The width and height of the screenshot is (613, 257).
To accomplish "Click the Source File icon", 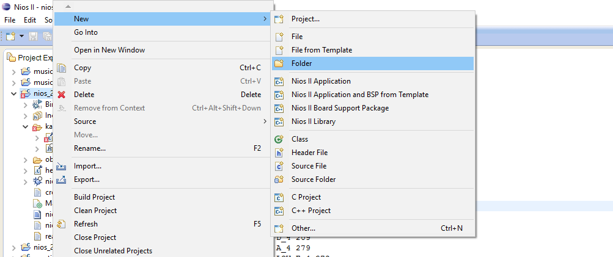I will [x=279, y=166].
